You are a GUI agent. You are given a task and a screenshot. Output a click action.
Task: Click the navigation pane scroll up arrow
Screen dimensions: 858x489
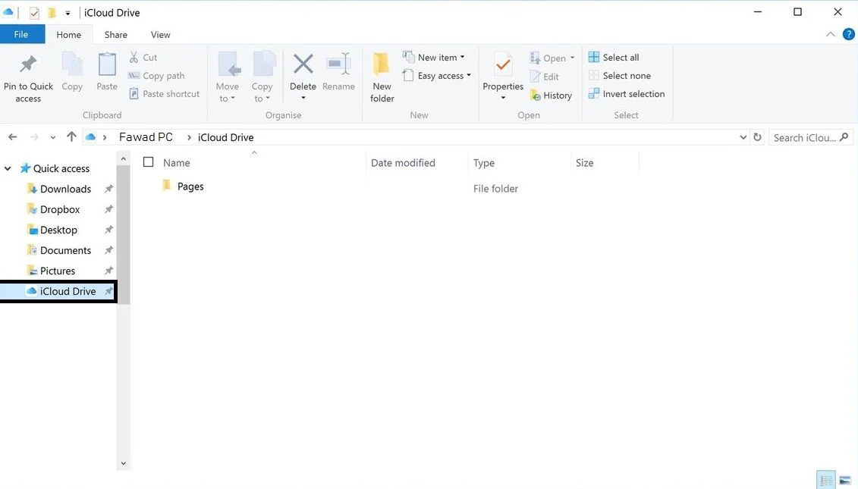(123, 158)
